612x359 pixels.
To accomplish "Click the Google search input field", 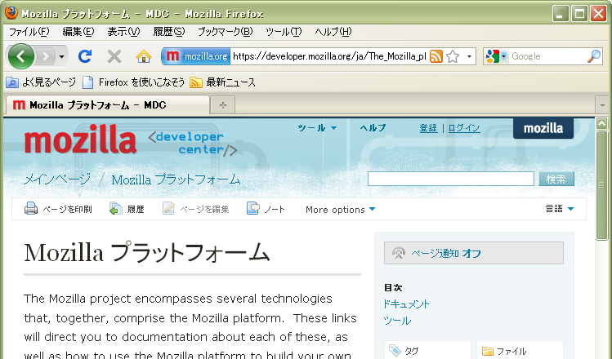I will tap(547, 56).
